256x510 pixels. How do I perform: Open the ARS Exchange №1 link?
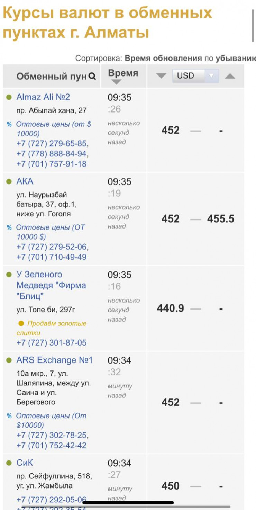(x=54, y=360)
